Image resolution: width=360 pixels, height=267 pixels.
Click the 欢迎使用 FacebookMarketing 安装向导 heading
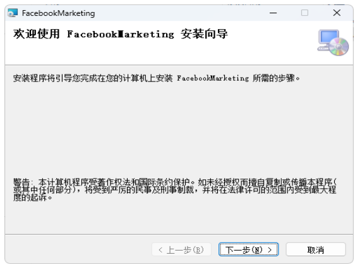point(121,34)
